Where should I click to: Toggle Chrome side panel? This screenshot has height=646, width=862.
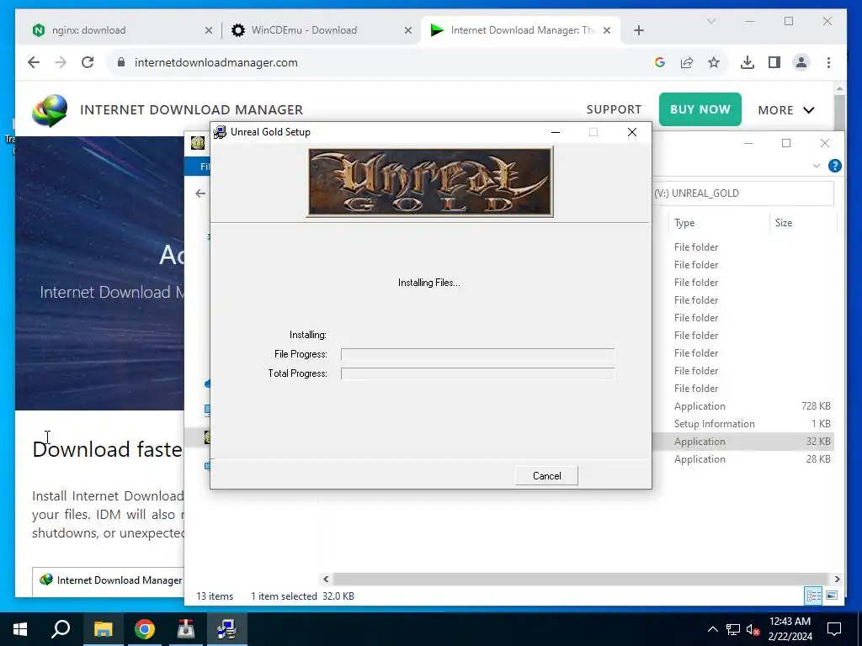tap(774, 62)
